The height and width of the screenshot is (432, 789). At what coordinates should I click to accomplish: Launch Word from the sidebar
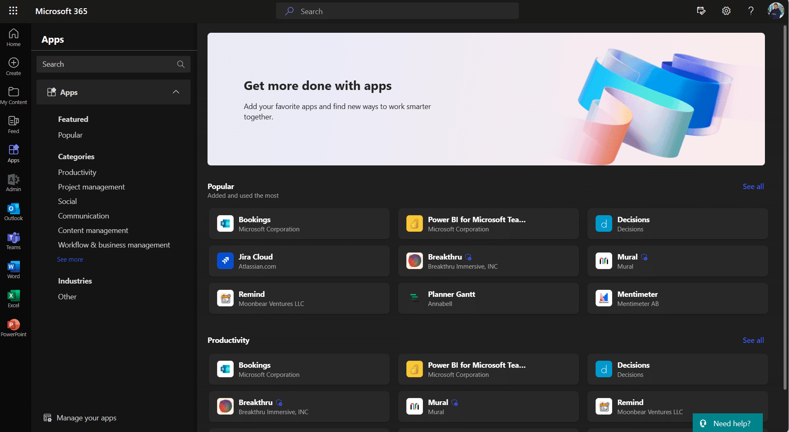click(x=13, y=269)
